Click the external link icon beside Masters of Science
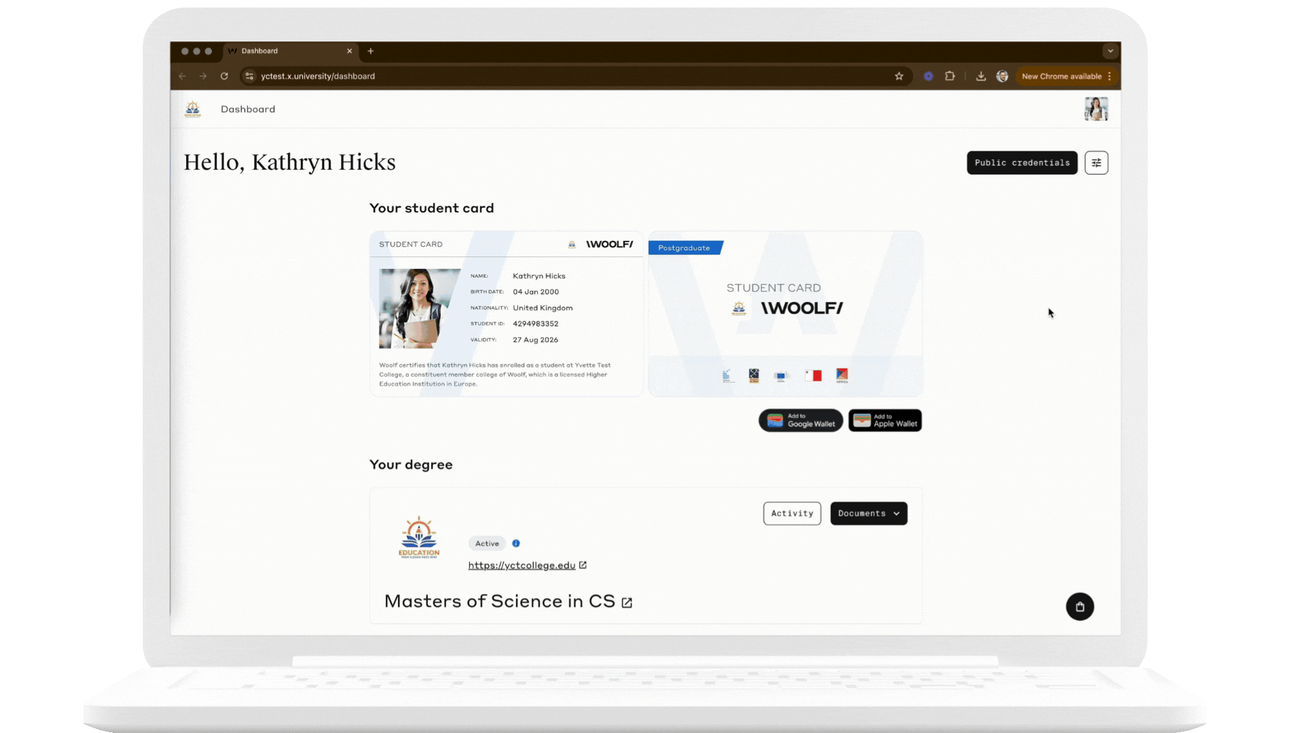This screenshot has height=733, width=1304. click(x=626, y=602)
